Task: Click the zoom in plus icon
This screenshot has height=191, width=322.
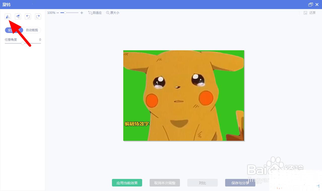Action: tap(82, 13)
